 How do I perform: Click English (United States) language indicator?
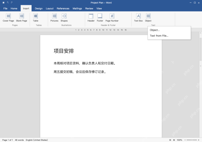point(37,140)
